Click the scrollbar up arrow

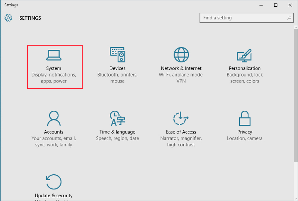pos(296,27)
